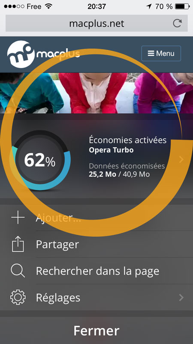Tap the hamburger icon in Menu button
Screen dimensions: 193x344
tap(151, 53)
